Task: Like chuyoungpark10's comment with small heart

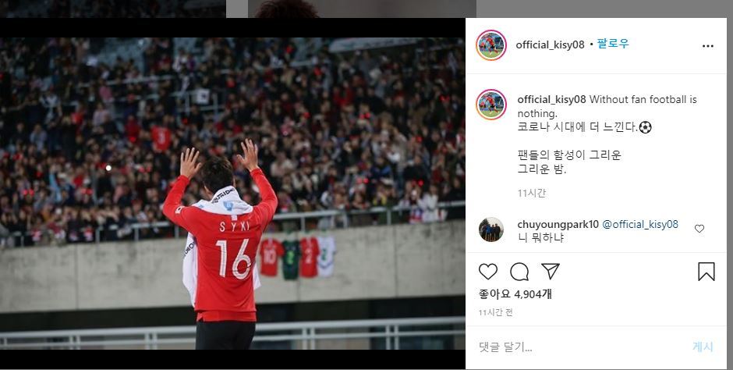Action: pyautogui.click(x=699, y=229)
